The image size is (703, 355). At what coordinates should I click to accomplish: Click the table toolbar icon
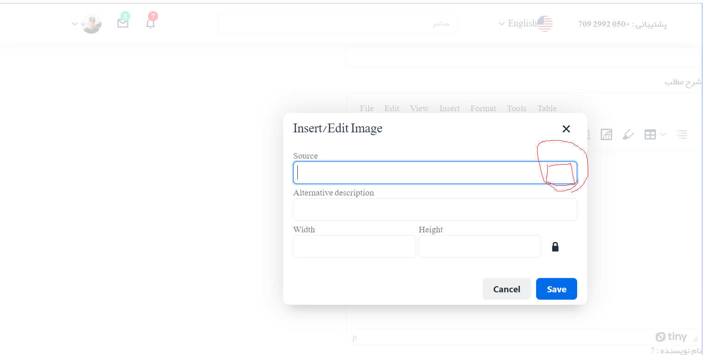tap(650, 135)
